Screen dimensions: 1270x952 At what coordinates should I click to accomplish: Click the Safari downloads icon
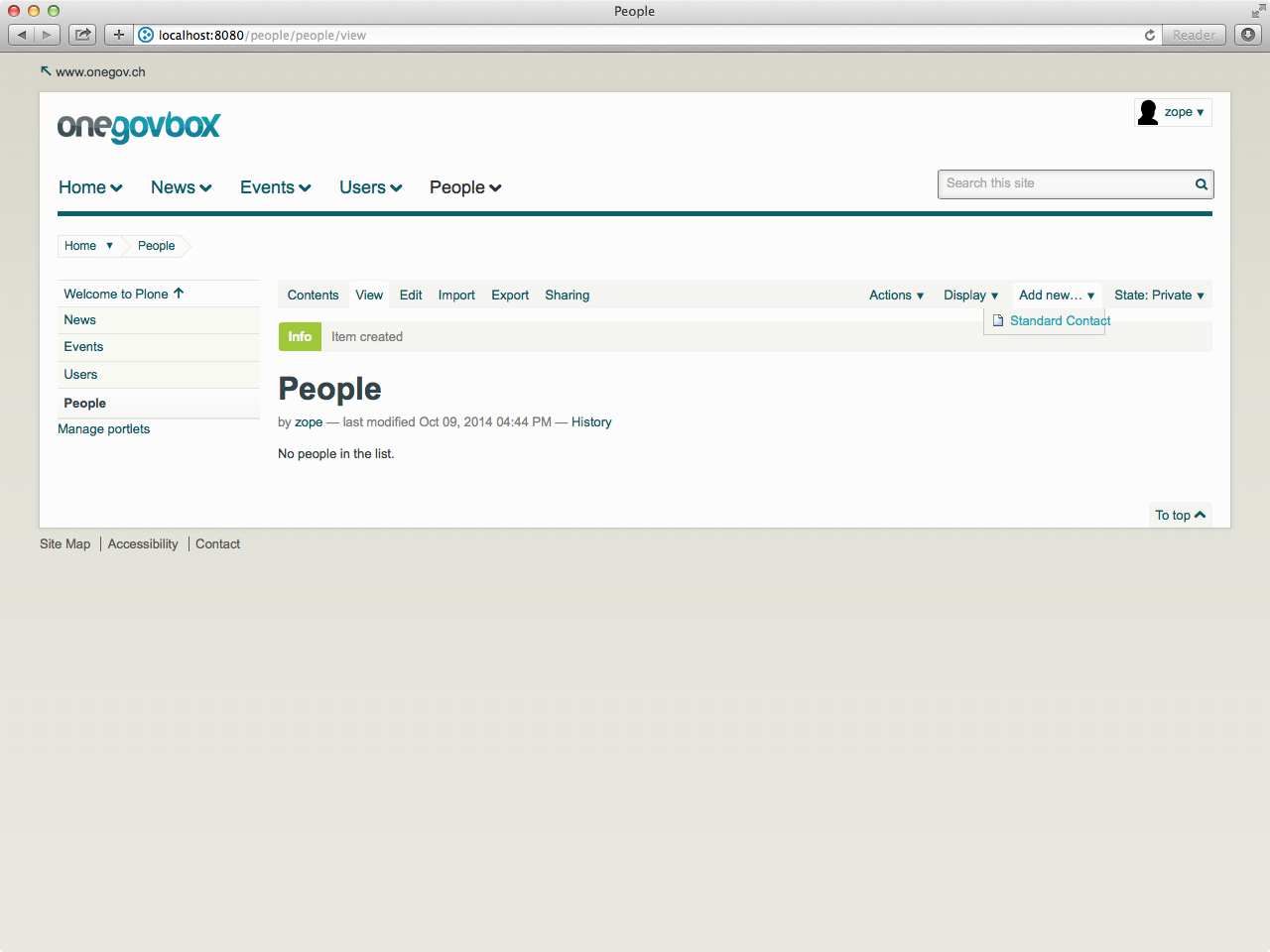(x=1248, y=35)
